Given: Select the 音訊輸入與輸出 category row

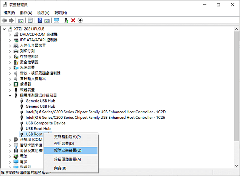Looking at the screenshot, I should click(x=33, y=79).
